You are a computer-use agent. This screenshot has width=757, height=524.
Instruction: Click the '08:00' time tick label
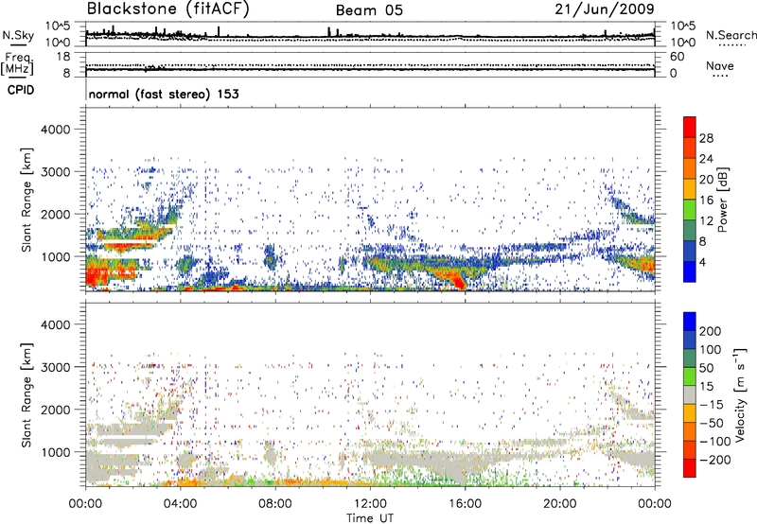[275, 504]
